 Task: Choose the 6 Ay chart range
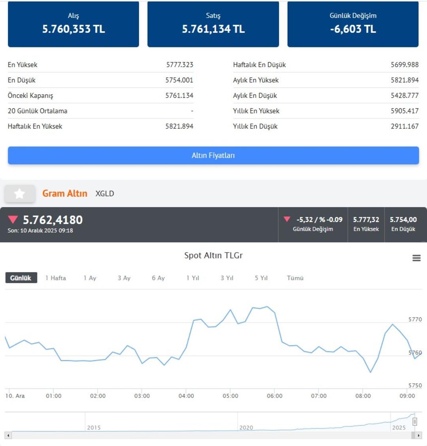[x=158, y=278]
